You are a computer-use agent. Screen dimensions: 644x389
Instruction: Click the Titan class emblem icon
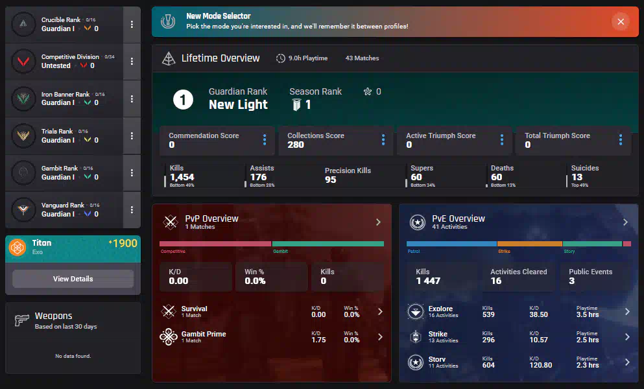[x=18, y=248]
